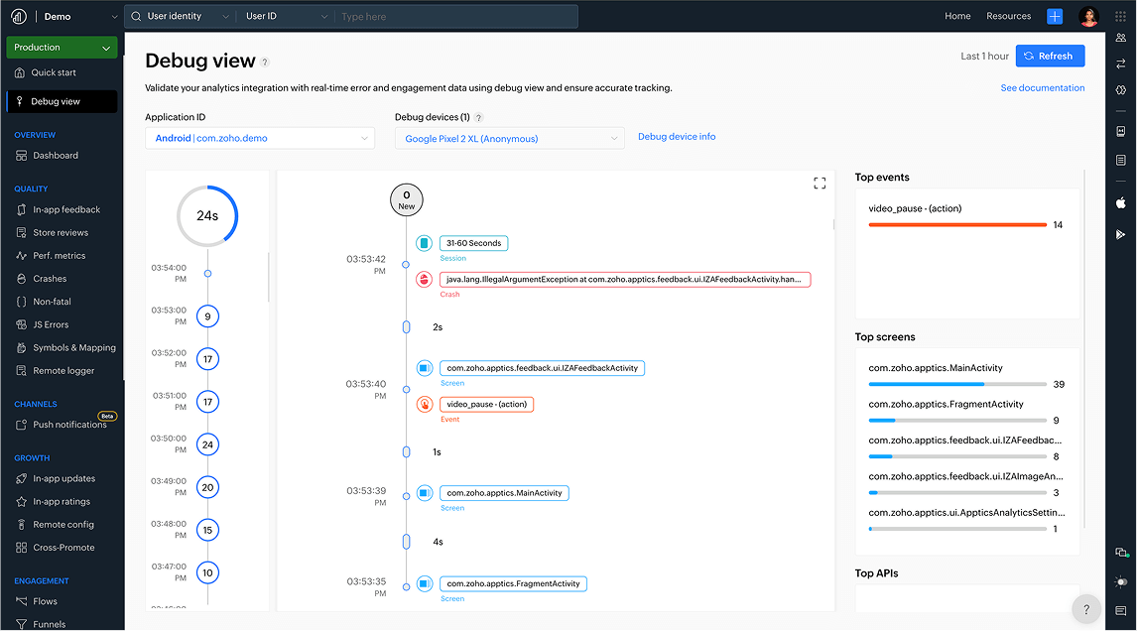The height and width of the screenshot is (631, 1137).
Task: Click the floating help question mark button
Action: tap(1085, 609)
